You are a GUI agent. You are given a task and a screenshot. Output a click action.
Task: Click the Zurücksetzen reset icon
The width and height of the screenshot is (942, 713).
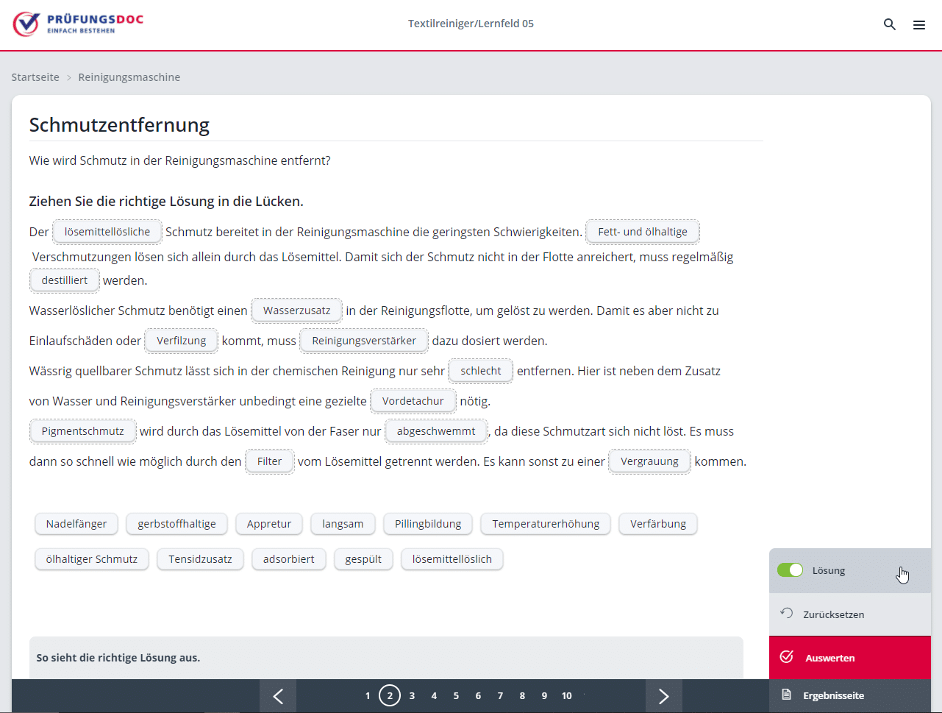tap(786, 614)
